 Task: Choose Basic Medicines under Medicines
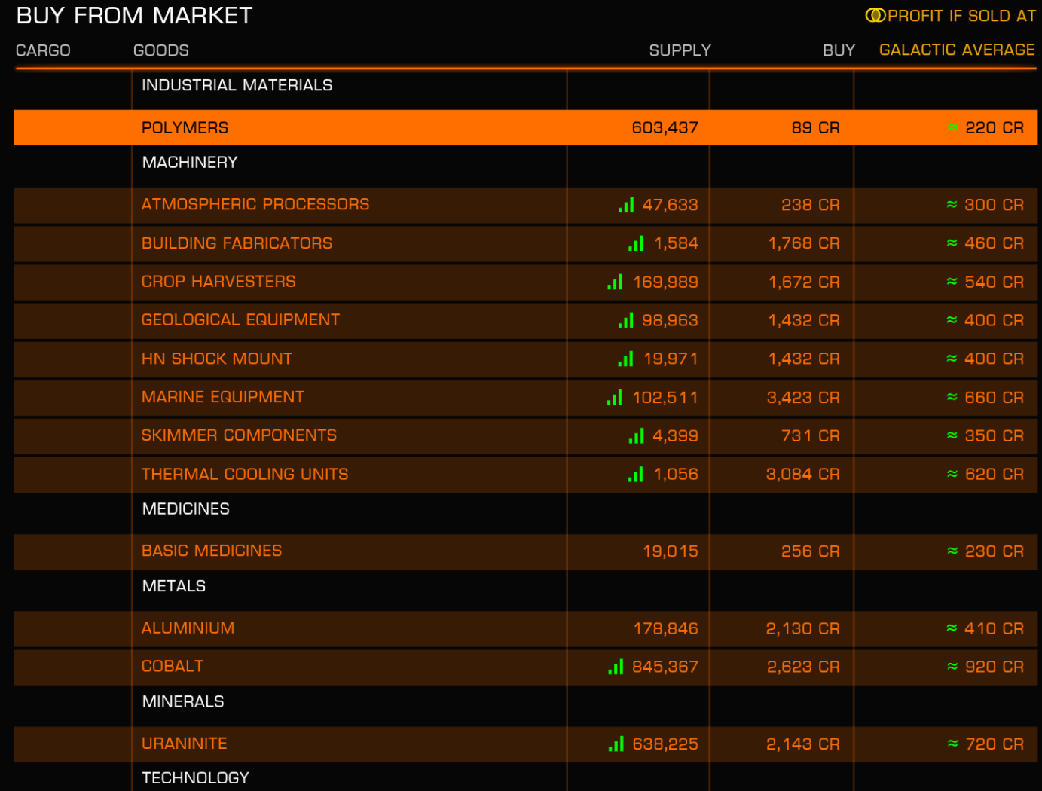(x=525, y=551)
